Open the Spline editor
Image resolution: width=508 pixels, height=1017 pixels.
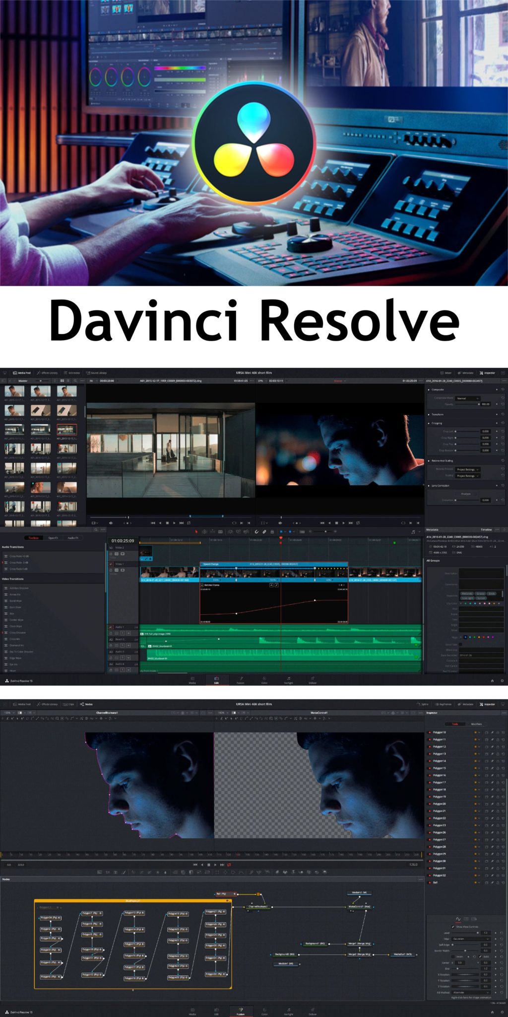coord(423,704)
